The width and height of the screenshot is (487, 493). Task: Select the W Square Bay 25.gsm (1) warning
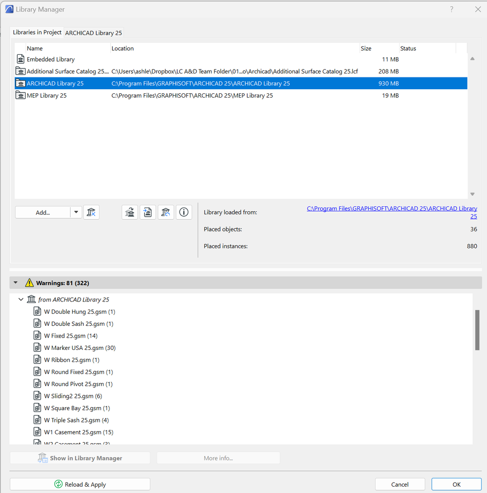click(x=77, y=408)
